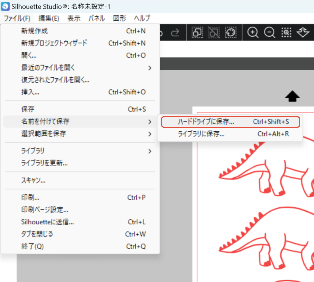This screenshot has width=314, height=282.
Task: Choose ハードドライブに保存... submenu item
Action: [x=230, y=122]
